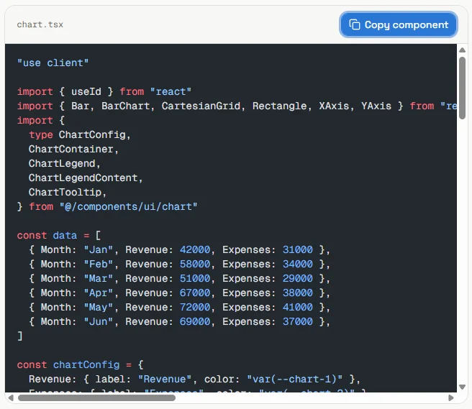
Task: Click the "var(--chart-1)" color string
Action: (294, 380)
